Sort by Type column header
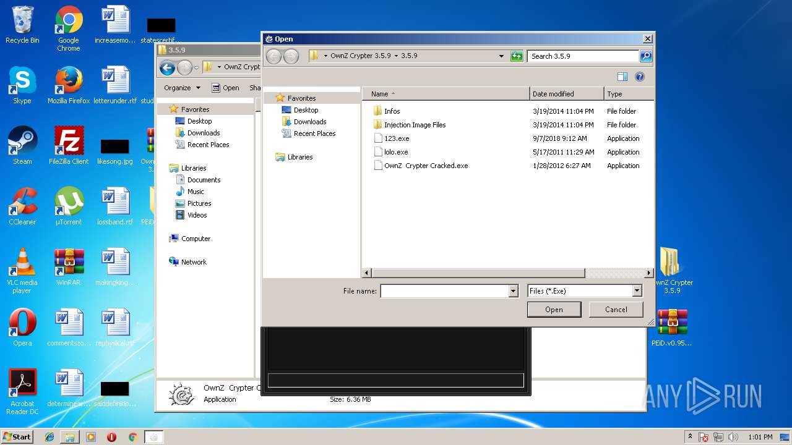Screen dimensions: 792x445 pyautogui.click(x=629, y=94)
